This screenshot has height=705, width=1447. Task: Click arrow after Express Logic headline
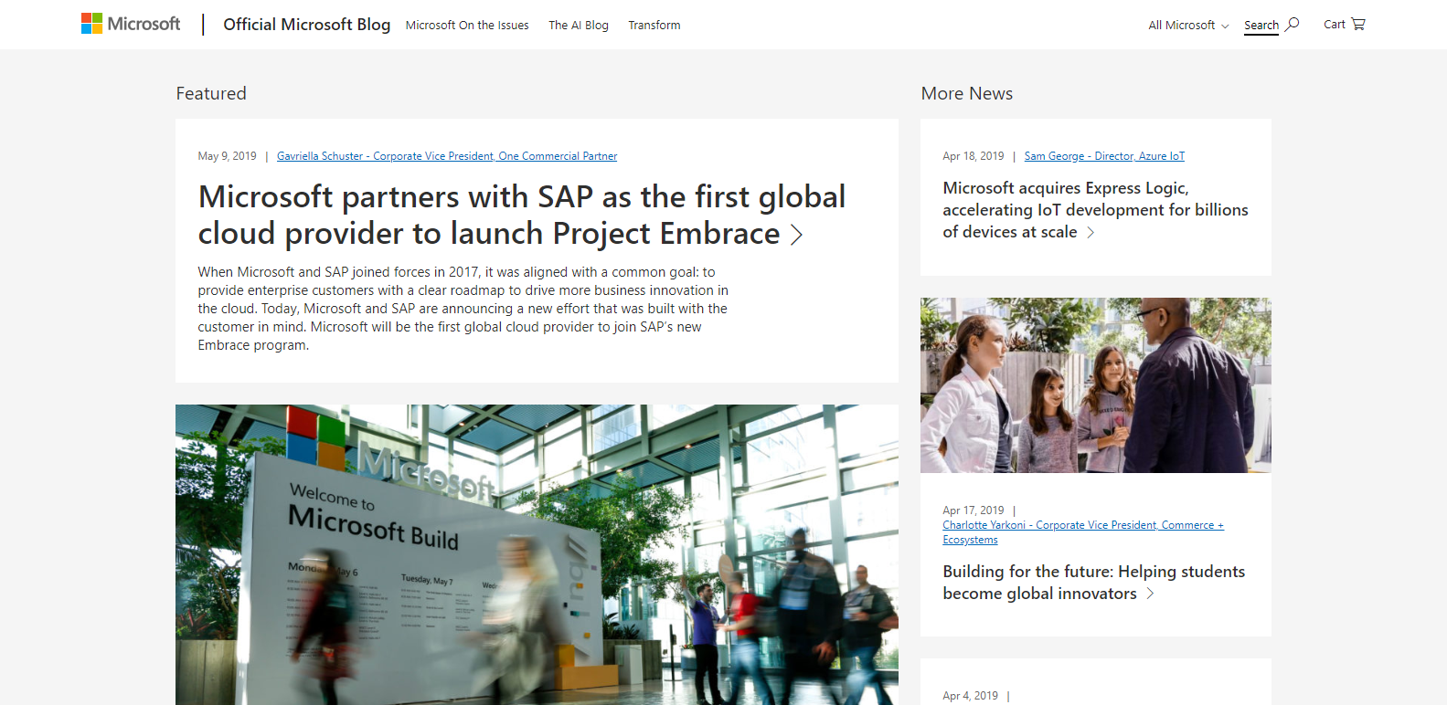point(1091,233)
